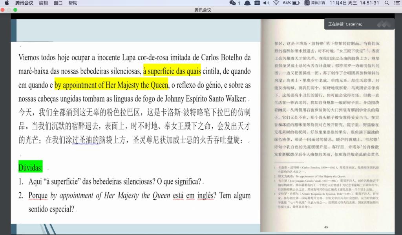The width and height of the screenshot is (402, 235).
Task: Open the 窗口 menu
Action: (x=58, y=3)
